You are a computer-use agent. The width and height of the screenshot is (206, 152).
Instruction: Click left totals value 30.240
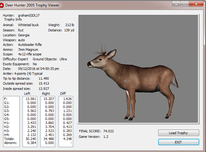coord(31,139)
